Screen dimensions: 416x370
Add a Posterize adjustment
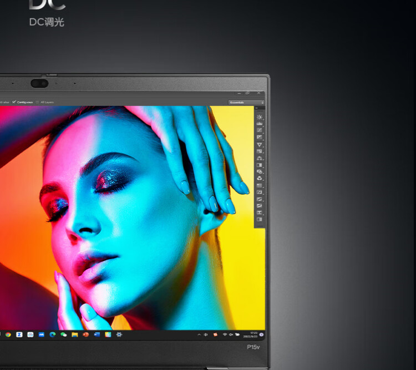pos(260,199)
